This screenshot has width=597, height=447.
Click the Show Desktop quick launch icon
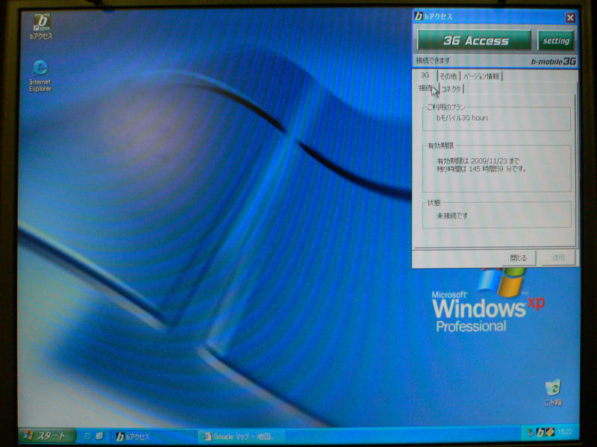click(x=100, y=436)
